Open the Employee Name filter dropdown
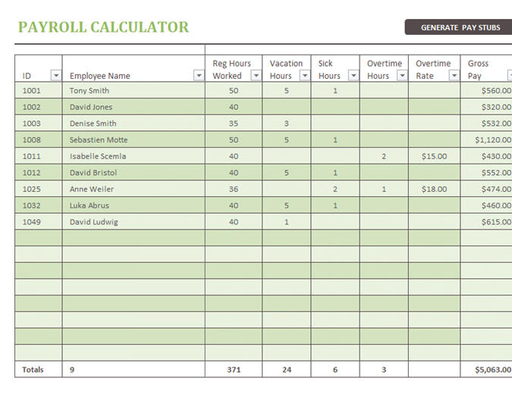 tap(199, 76)
